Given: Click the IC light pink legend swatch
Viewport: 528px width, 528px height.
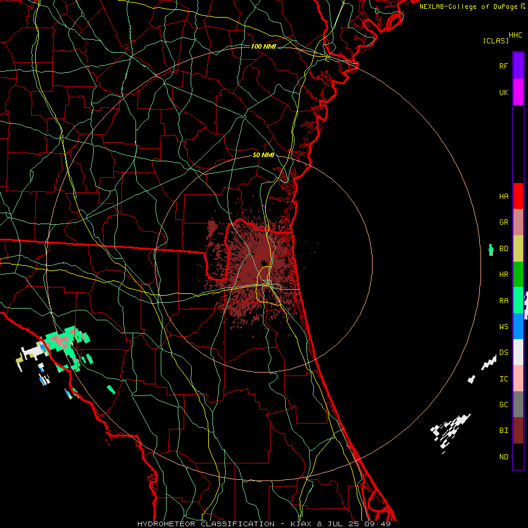Looking at the screenshot, I should pyautogui.click(x=518, y=378).
